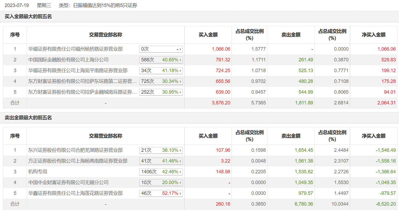This screenshot has width=399, height=211.
Task: Click the arrow icon beside 10次 20.00%
Action: (180, 182)
